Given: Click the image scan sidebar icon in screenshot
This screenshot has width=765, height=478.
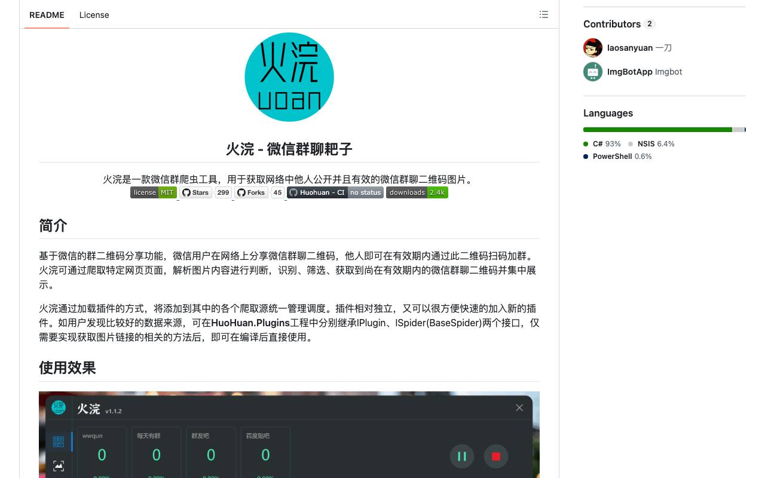Looking at the screenshot, I should click(x=59, y=465).
